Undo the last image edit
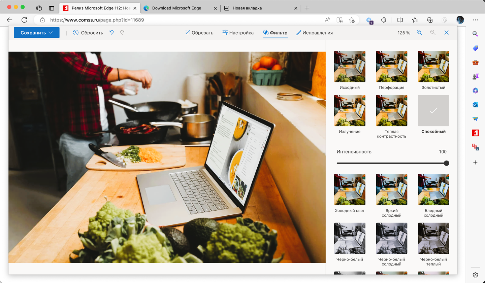This screenshot has width=485, height=283. point(111,33)
